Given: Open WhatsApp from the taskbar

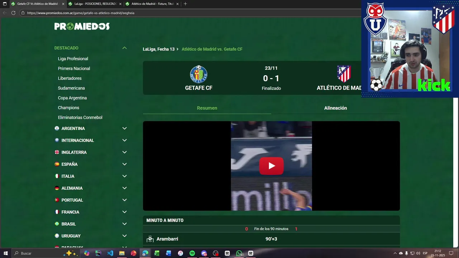Looking at the screenshot, I should click(239, 253).
